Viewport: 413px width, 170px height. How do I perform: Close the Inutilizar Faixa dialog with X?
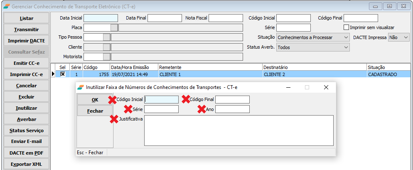coord(326,87)
